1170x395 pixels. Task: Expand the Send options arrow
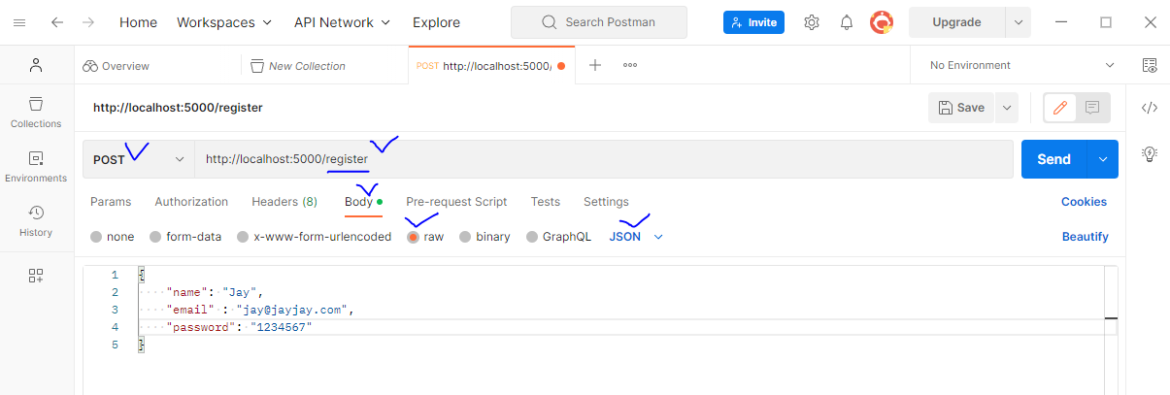1102,159
